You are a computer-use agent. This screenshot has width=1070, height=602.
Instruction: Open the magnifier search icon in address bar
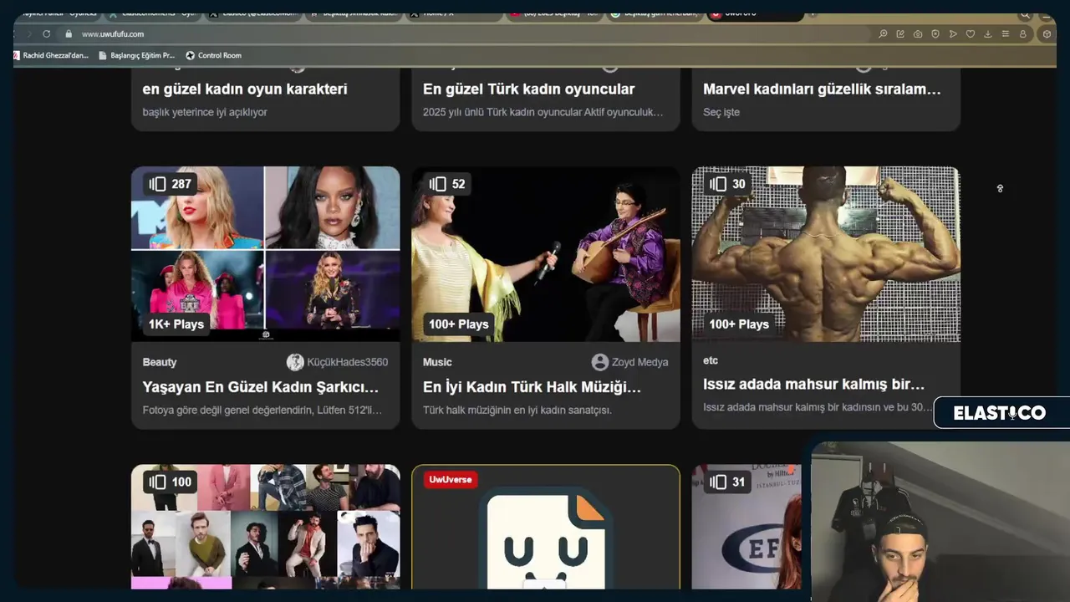tap(883, 34)
